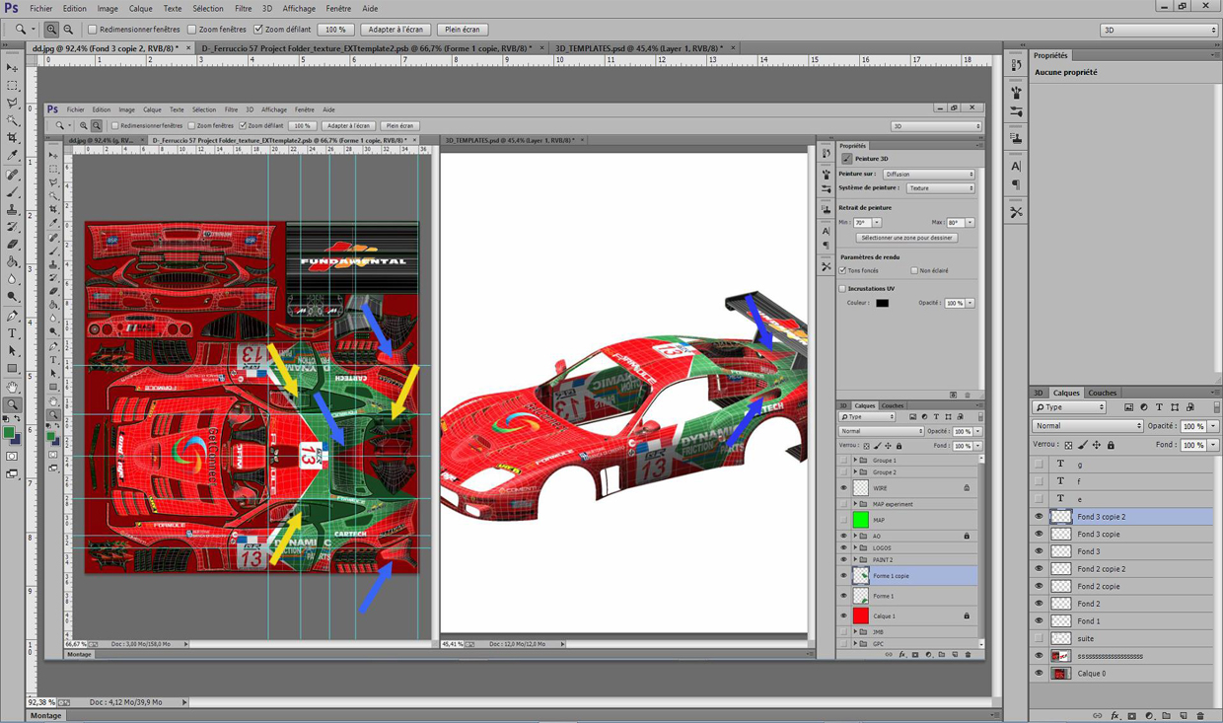Choose zoom-in mode in options bar
Image resolution: width=1223 pixels, height=723 pixels.
(51, 30)
